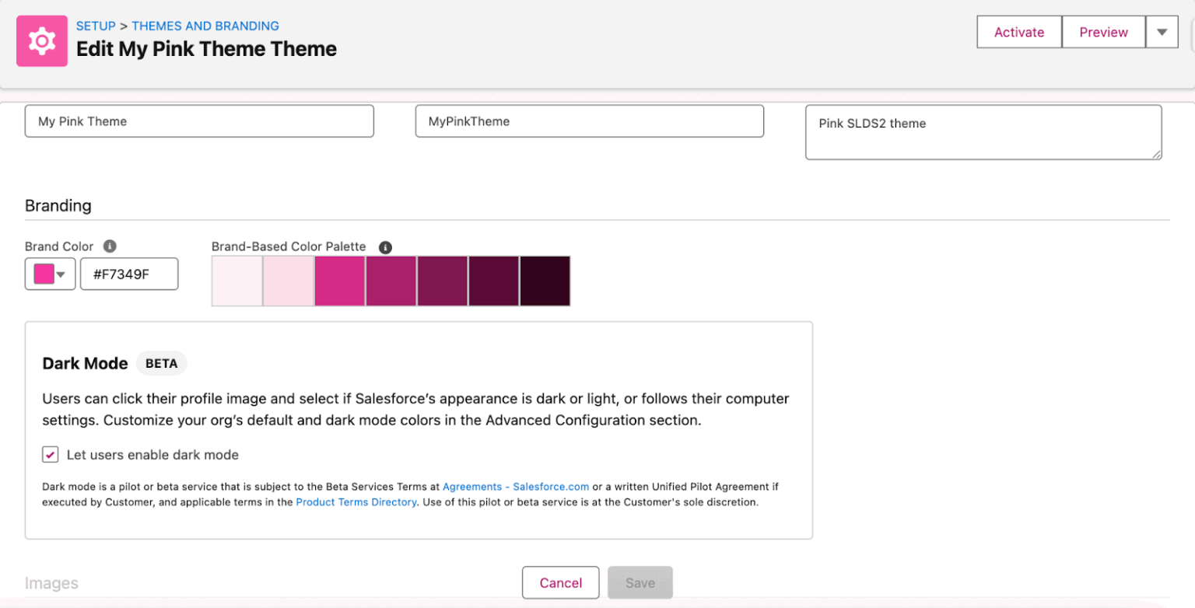Select the second light pink palette swatch
Screen dimensions: 1195x608
coord(289,281)
